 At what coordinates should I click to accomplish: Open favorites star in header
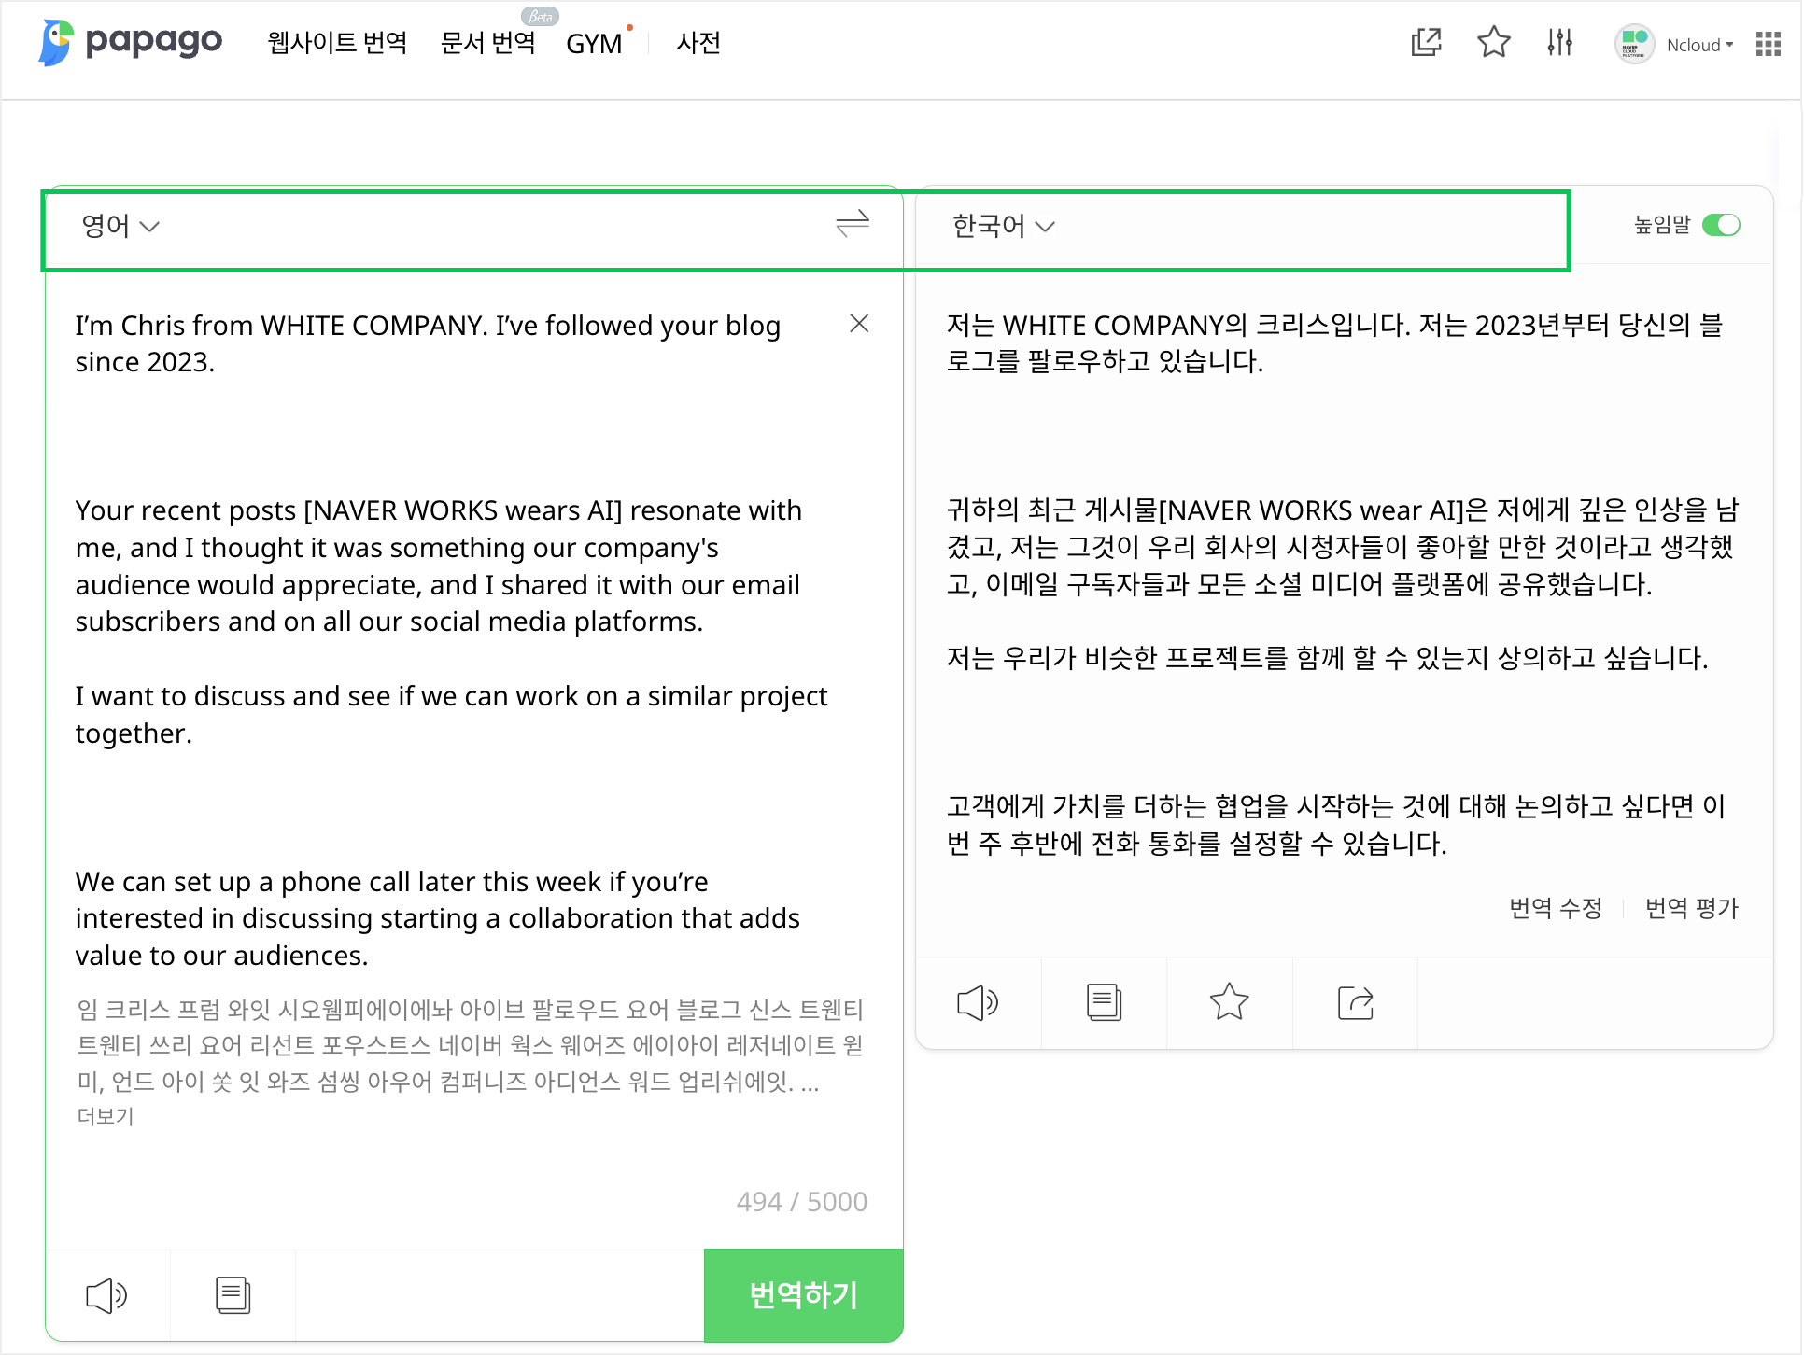tap(1493, 43)
